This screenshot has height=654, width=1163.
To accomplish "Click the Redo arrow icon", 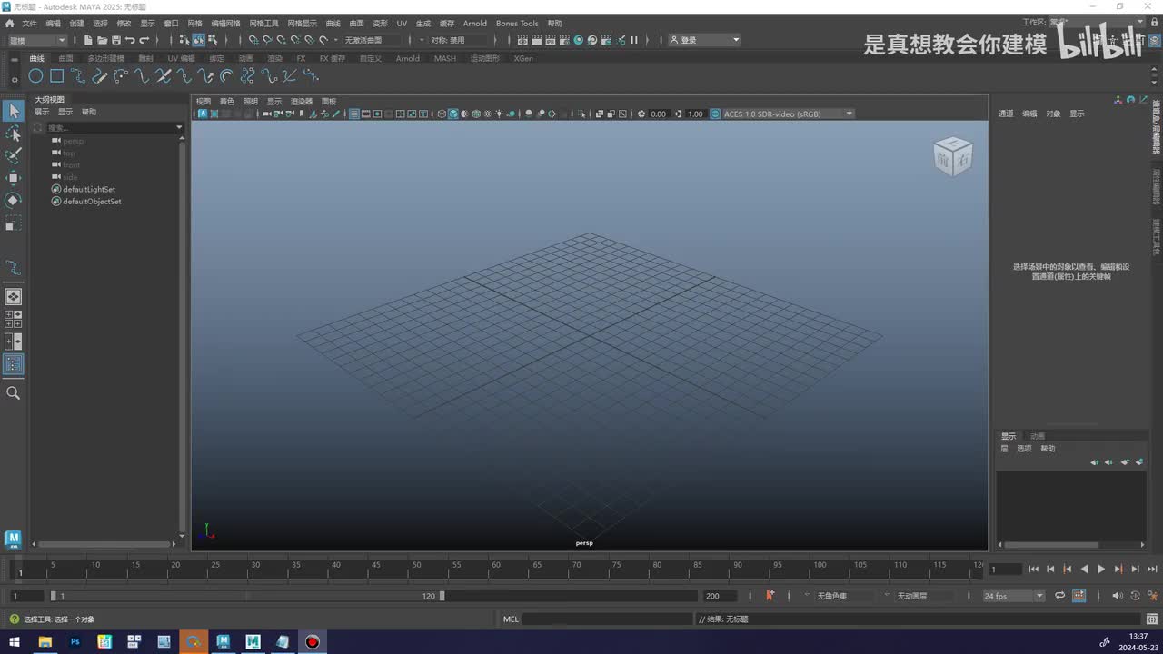I will (x=144, y=40).
